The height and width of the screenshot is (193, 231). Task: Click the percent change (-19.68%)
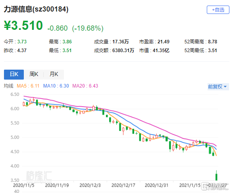pyautogui.click(x=88, y=28)
